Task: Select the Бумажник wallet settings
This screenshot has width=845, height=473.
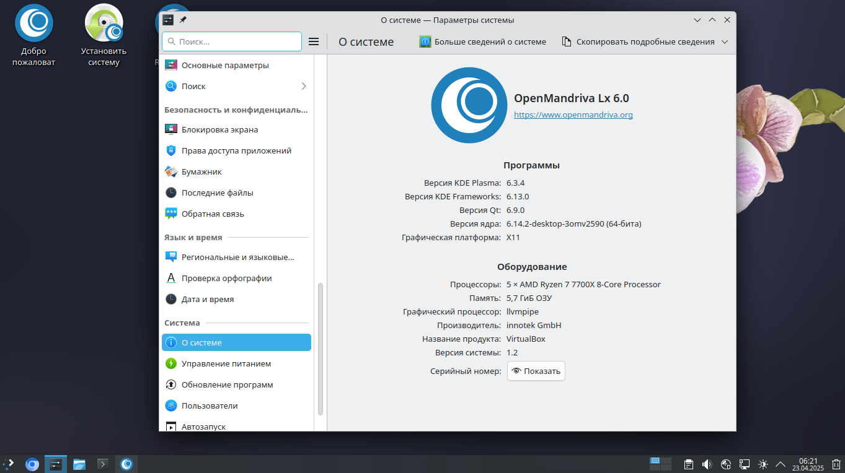Action: click(x=236, y=171)
